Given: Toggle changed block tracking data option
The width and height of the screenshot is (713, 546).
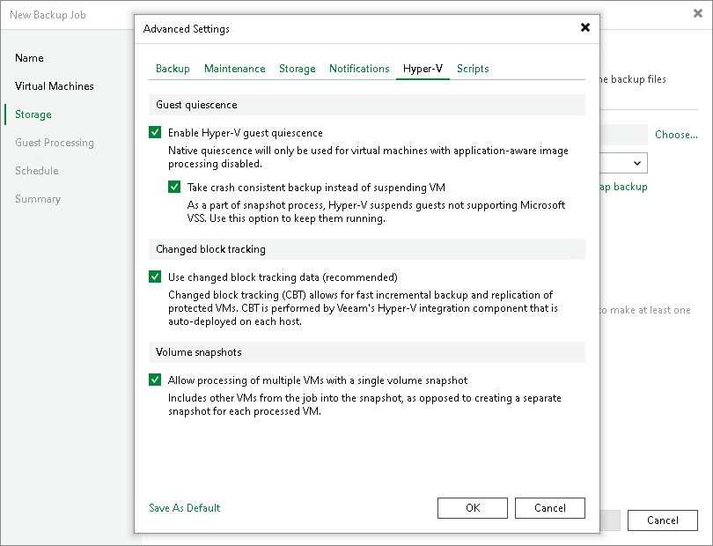Looking at the screenshot, I should click(155, 276).
